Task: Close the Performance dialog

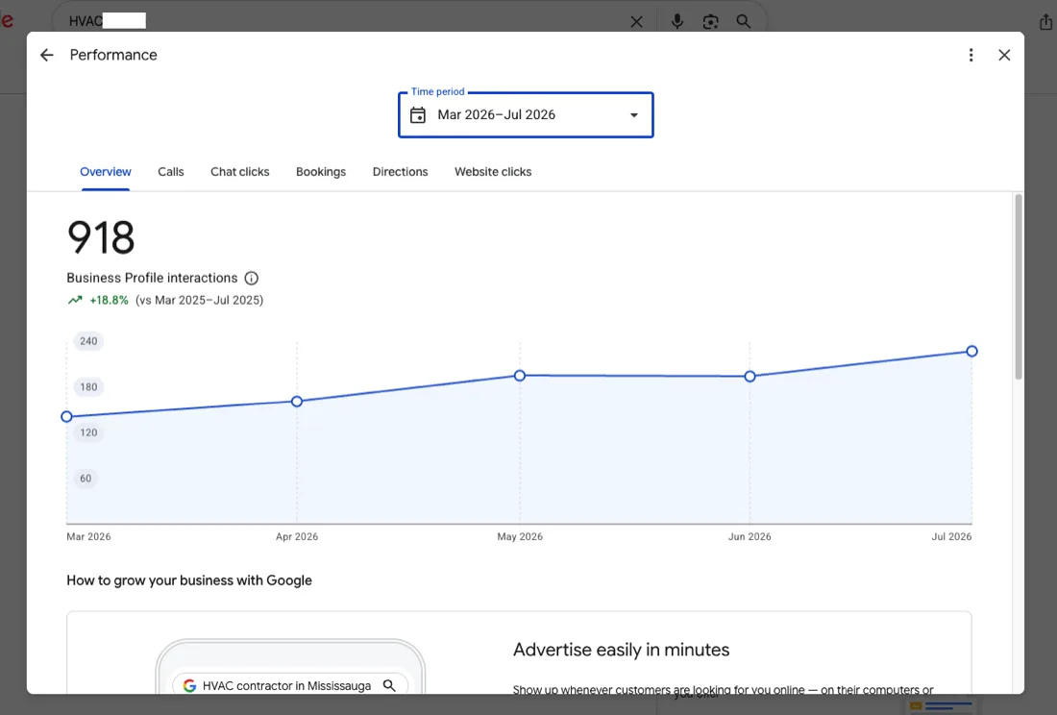Action: tap(1004, 56)
